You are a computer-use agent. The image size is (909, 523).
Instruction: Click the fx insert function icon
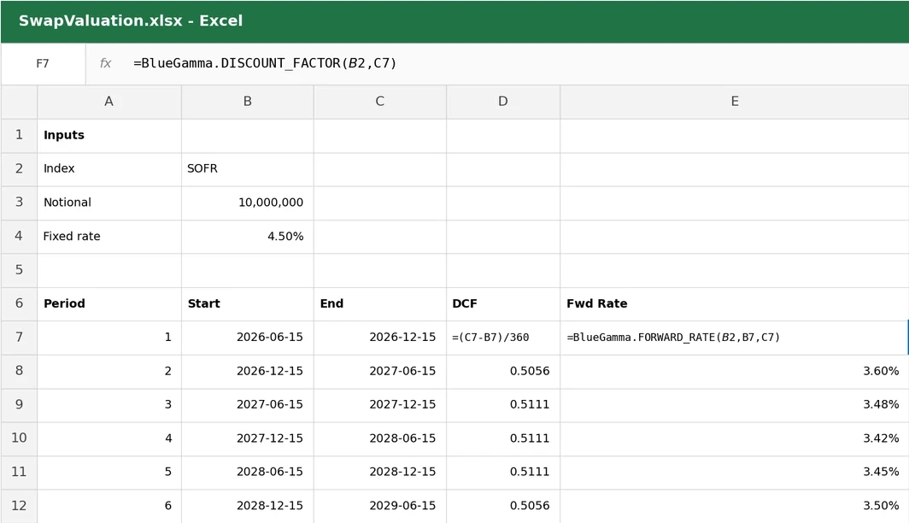pyautogui.click(x=105, y=63)
